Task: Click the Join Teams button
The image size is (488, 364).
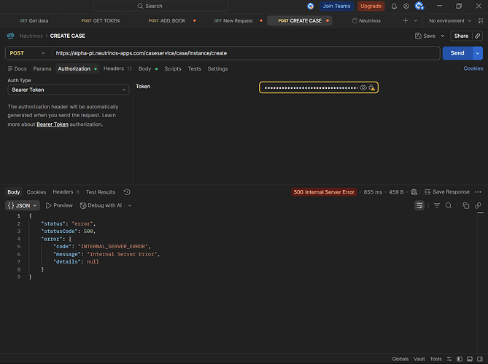Action: coord(336,7)
